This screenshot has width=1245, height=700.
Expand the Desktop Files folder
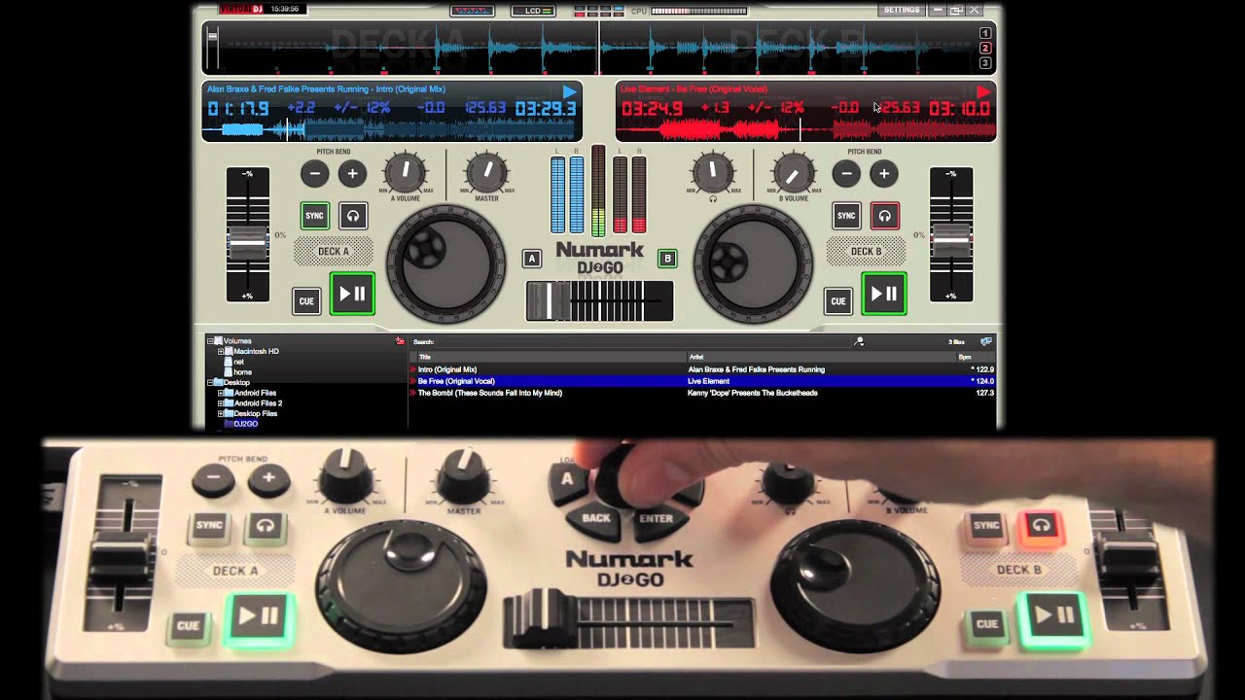(x=221, y=413)
